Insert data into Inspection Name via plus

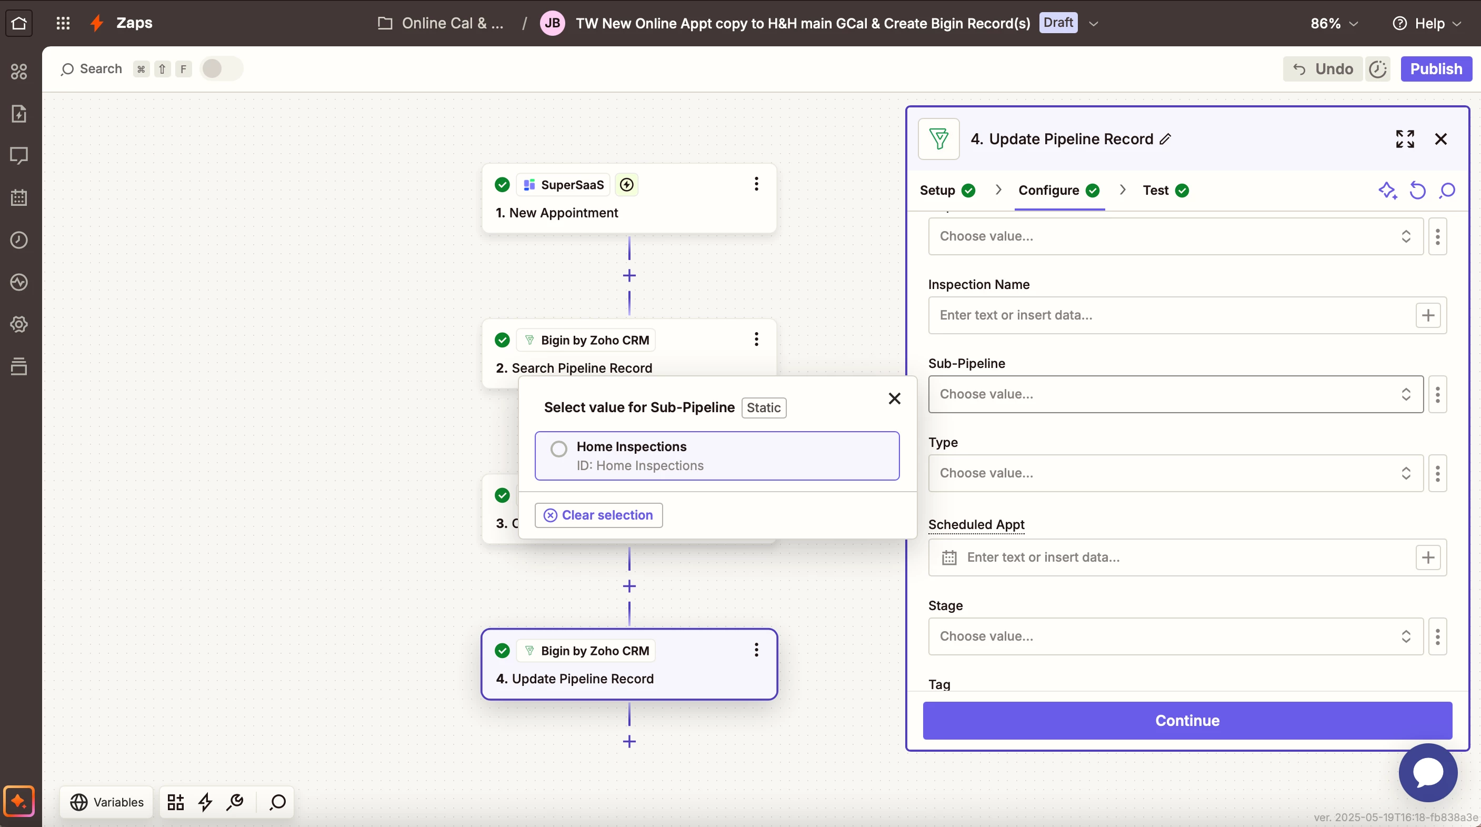tap(1427, 315)
